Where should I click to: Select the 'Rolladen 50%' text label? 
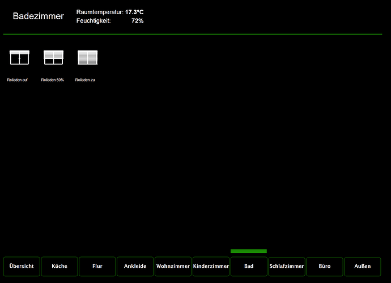(x=53, y=80)
